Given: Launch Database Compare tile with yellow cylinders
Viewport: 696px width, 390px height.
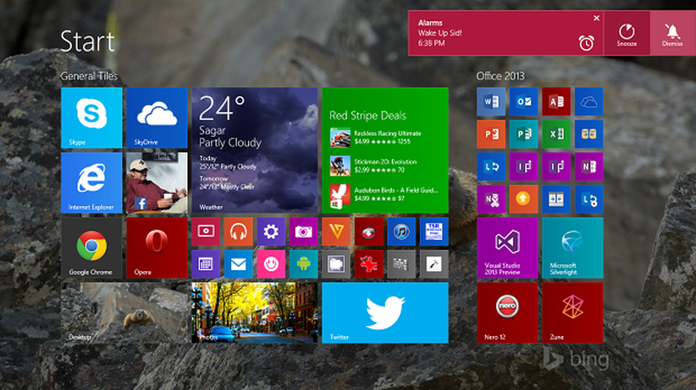Looking at the screenshot, I should click(x=589, y=134).
